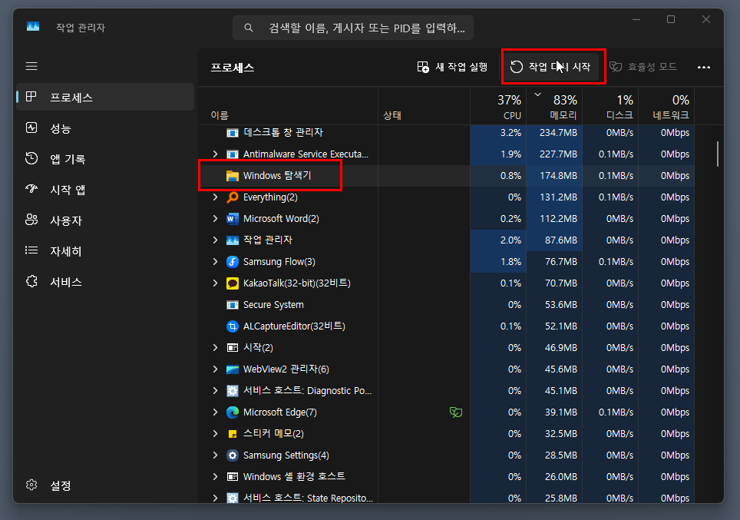The image size is (740, 520).
Task: Expand the Samsung Flow(3) process group
Action: click(215, 262)
